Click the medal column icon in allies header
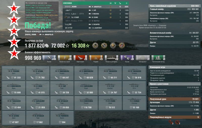The width and height of the screenshot is (202, 128). click(111, 3)
